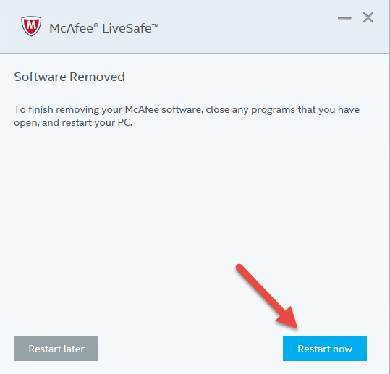Click the red McAfee shield logo
This screenshot has height=374, width=390.
[x=31, y=26]
